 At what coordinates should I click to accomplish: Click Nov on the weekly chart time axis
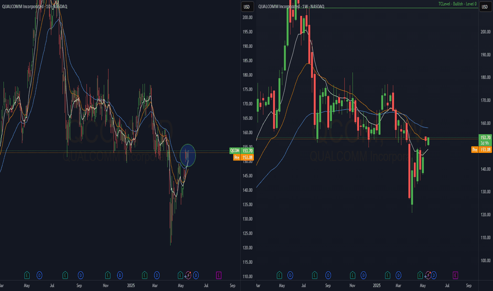tap(352, 286)
